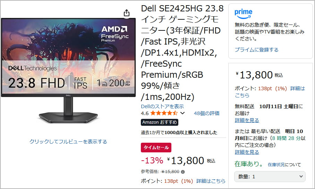Click the 4.6 rating number
Screen dimensions: 315x189
click(x=145, y=113)
